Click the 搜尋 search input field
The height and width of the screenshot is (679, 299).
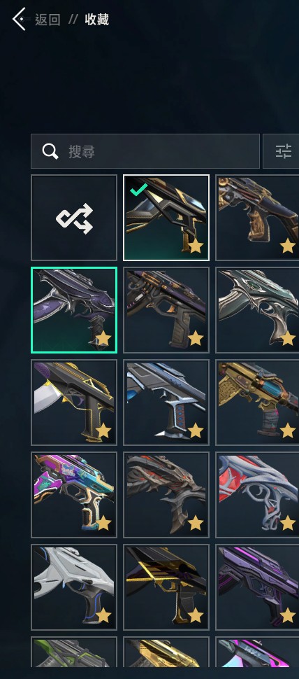pyautogui.click(x=145, y=151)
